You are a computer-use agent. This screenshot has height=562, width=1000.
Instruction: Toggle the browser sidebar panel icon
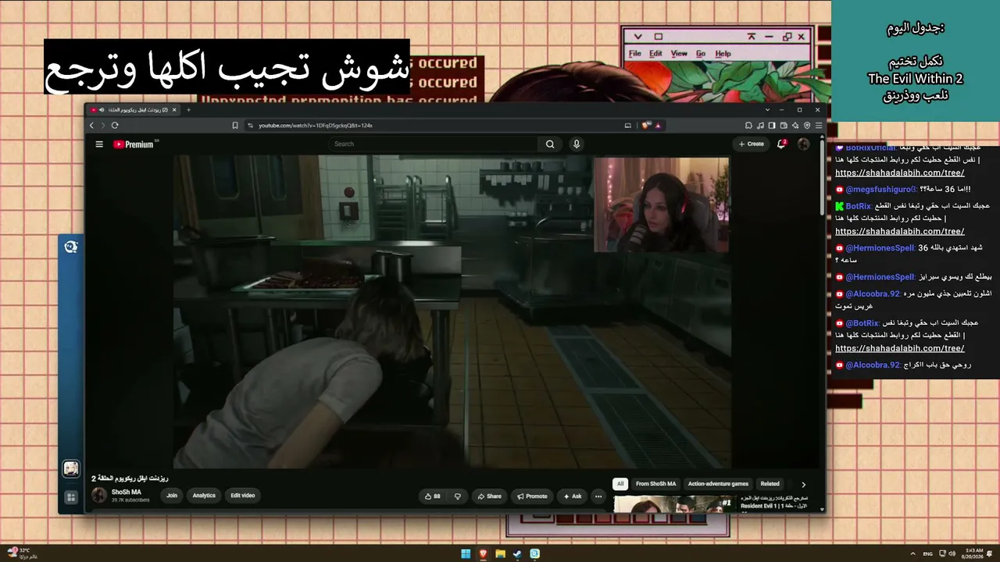coord(771,126)
